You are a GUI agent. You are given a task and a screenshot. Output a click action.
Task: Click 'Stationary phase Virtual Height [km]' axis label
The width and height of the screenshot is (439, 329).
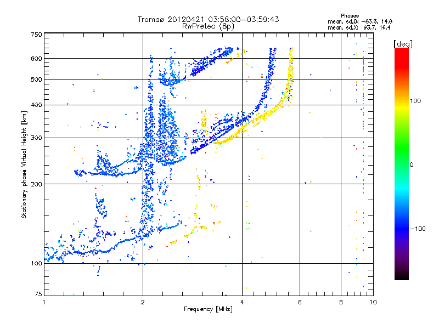[24, 164]
